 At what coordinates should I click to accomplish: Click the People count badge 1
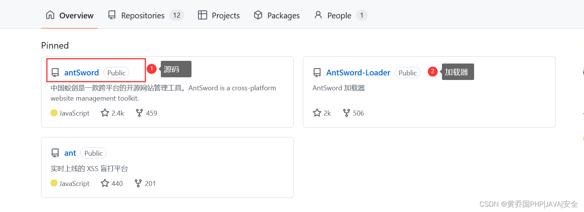(x=362, y=15)
